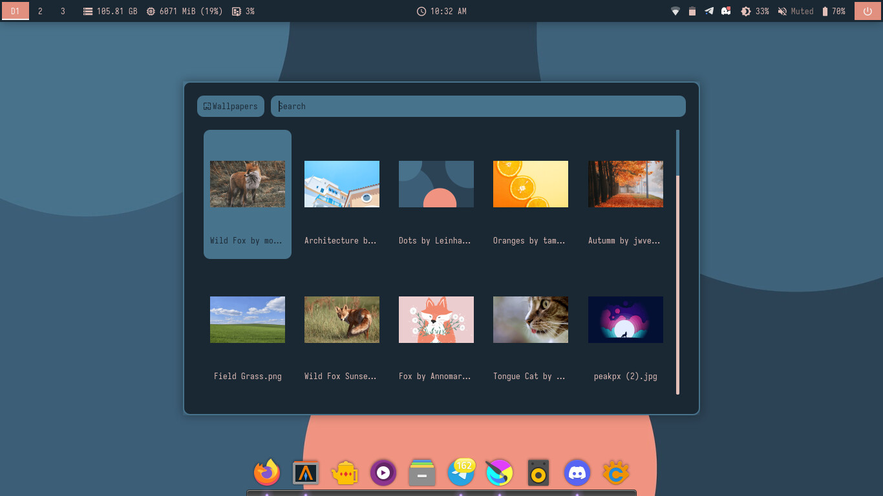Viewport: 883px width, 496px height.
Task: Open the clipboard tray icon
Action: [692, 12]
